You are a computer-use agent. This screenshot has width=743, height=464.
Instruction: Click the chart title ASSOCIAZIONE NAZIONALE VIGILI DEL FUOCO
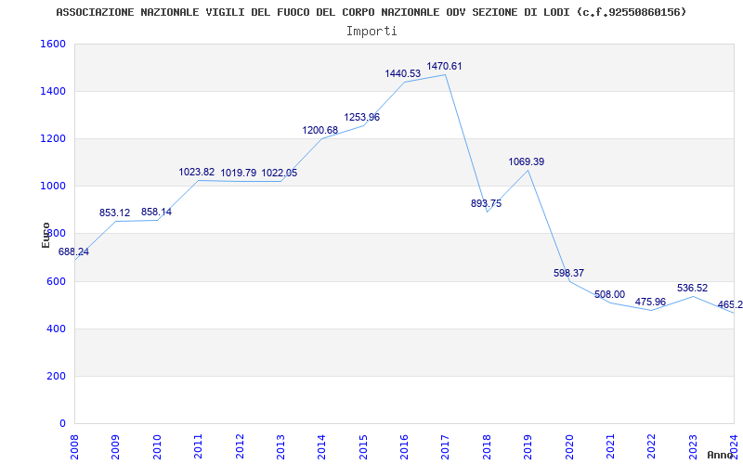[371, 12]
